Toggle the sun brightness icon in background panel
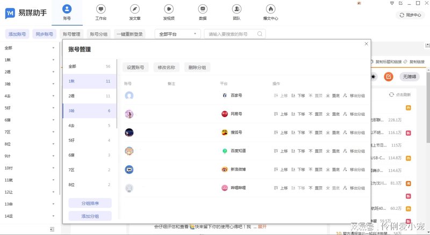 [x=374, y=77]
